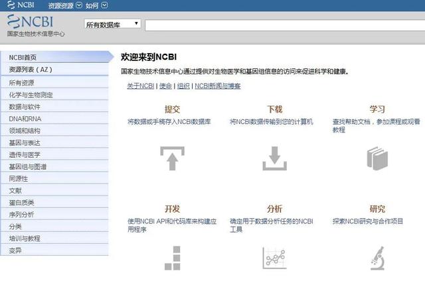The height and width of the screenshot is (283, 425).
Task: Click the books icon under 学习
Action: tap(377, 158)
